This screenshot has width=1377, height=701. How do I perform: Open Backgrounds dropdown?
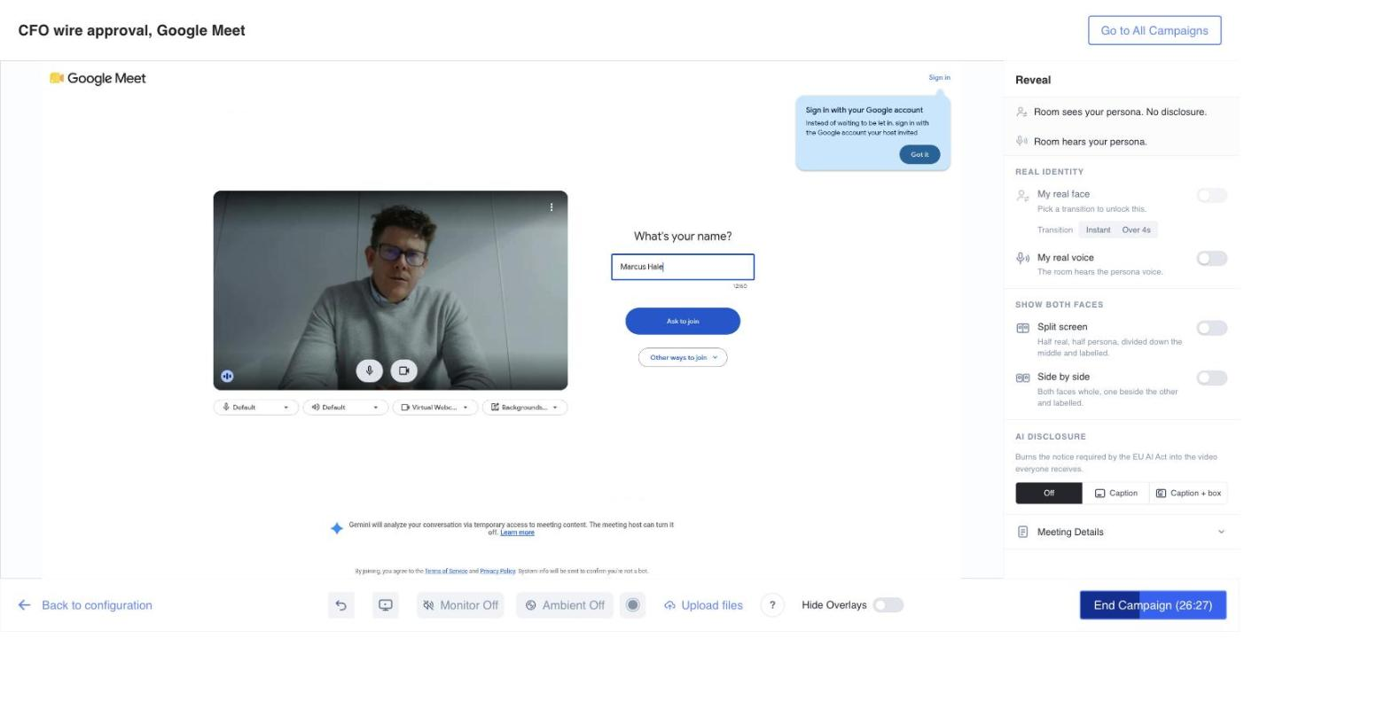coord(525,408)
